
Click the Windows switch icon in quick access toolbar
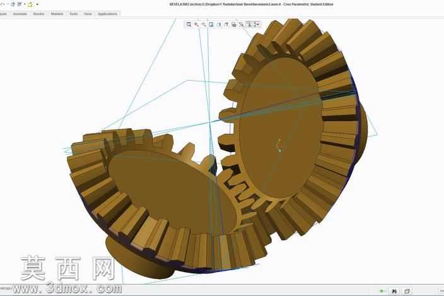click(20, 4)
